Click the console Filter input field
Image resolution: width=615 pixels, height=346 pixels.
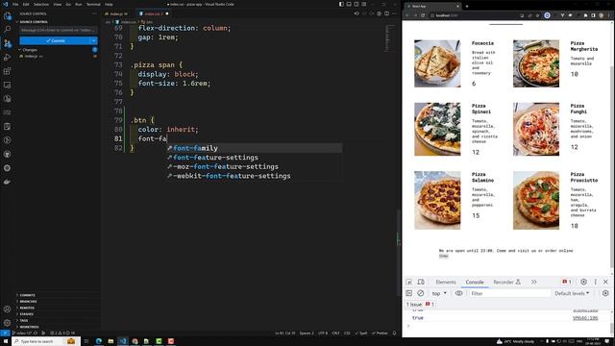pos(509,293)
